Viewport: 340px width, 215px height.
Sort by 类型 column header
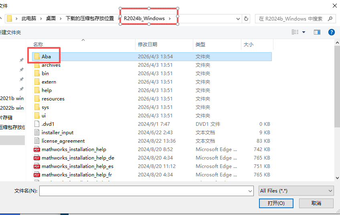tap(200, 44)
